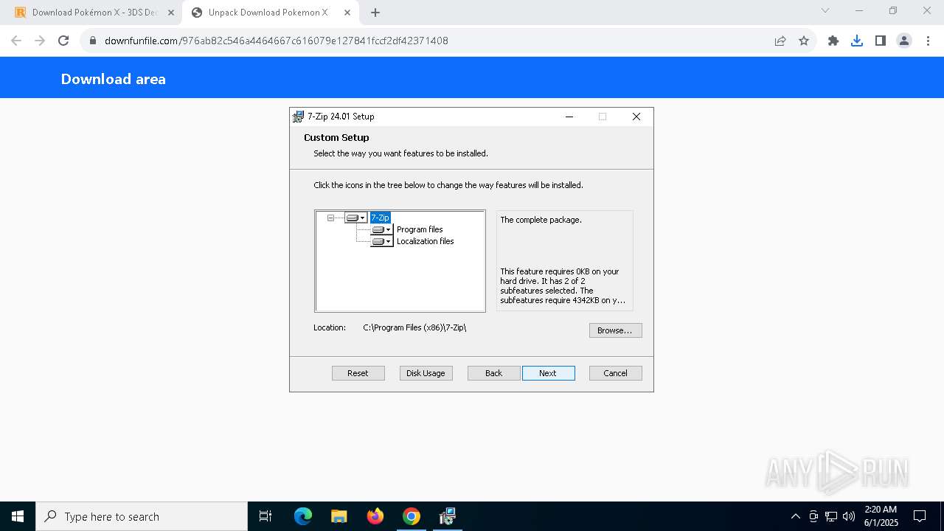Reload the current page

63,41
